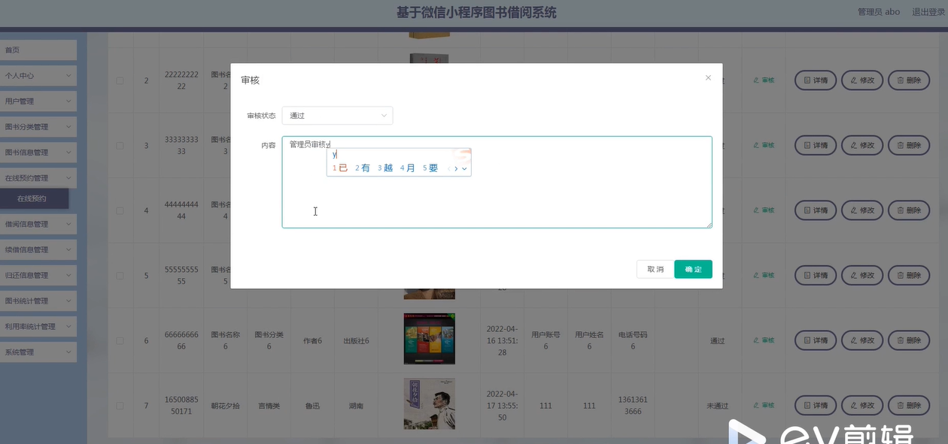
Task: Expand 个人中心 sidebar menu
Action: 38,75
